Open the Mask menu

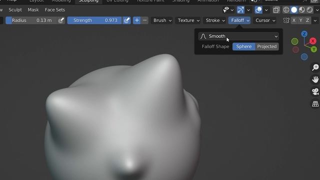coord(33,10)
